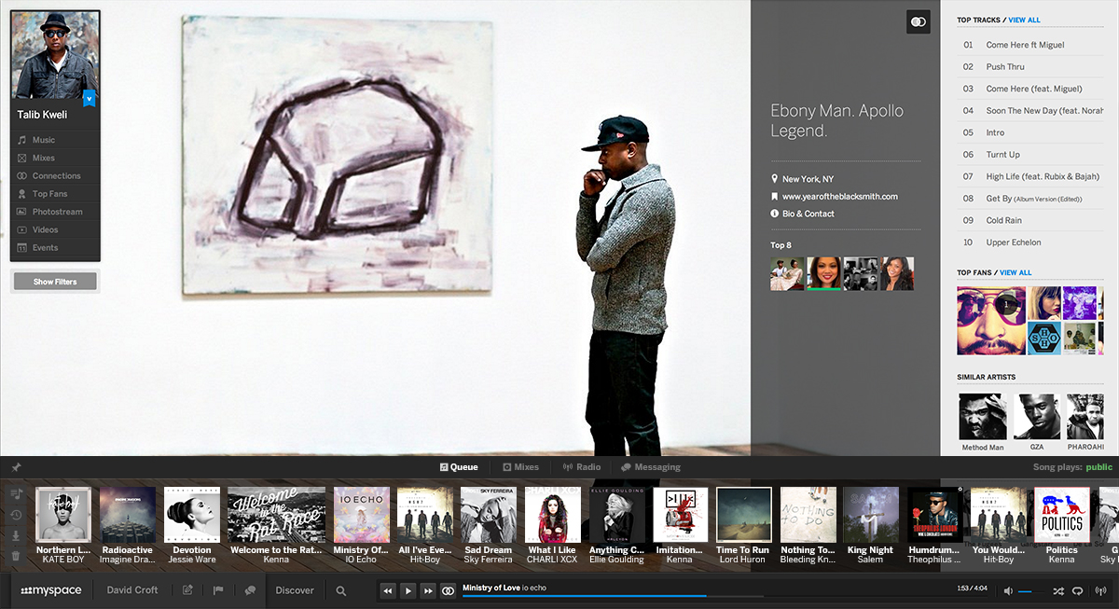Viewport: 1119px width, 609px height.
Task: Open search with the magnifier icon
Action: tap(341, 590)
